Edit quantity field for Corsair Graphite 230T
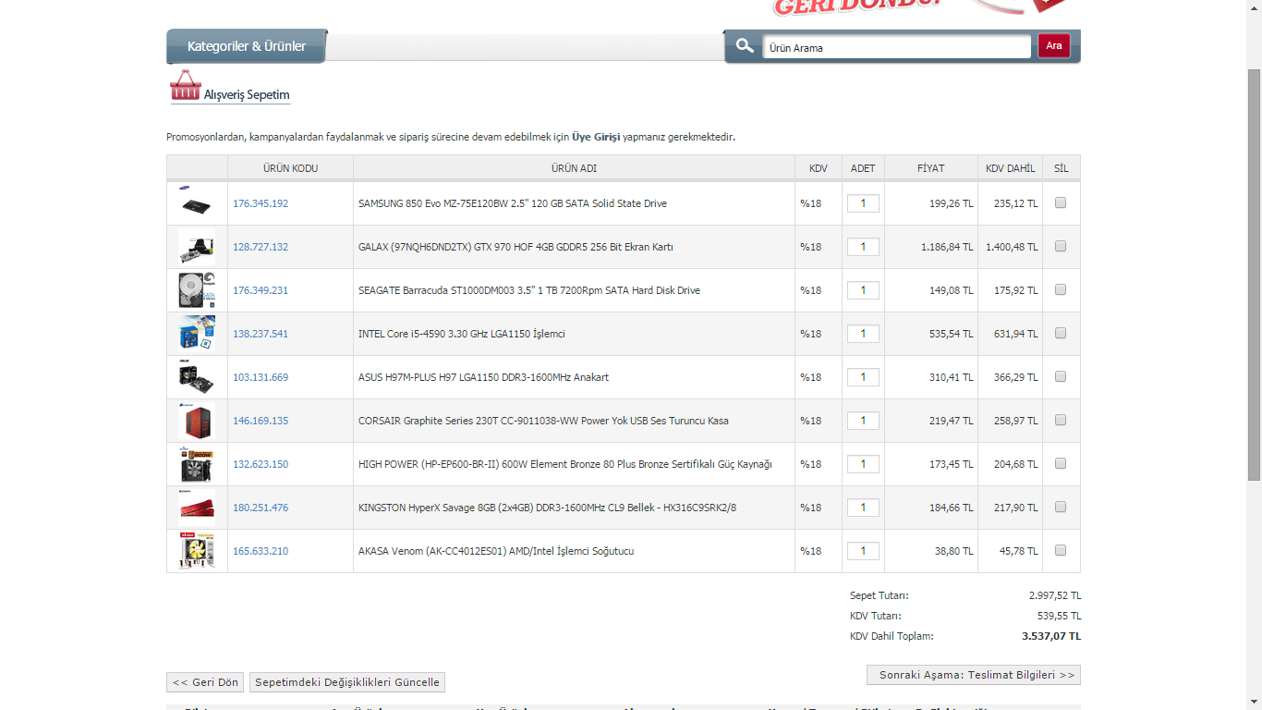Screen dimensions: 1262x710 (x=863, y=421)
